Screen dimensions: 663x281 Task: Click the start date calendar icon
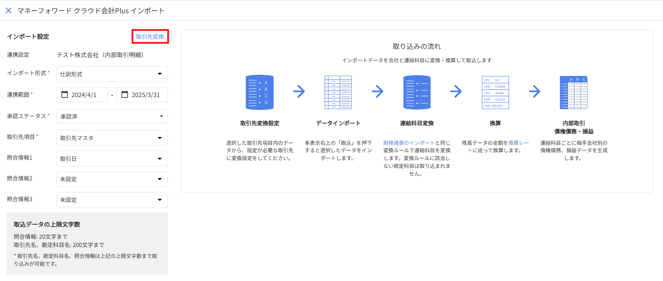[65, 95]
